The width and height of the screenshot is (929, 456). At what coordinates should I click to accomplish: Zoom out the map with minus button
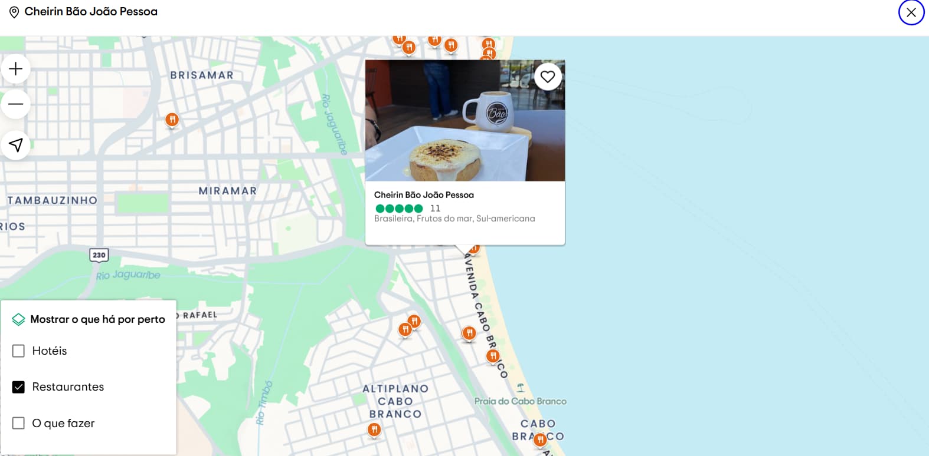point(16,104)
